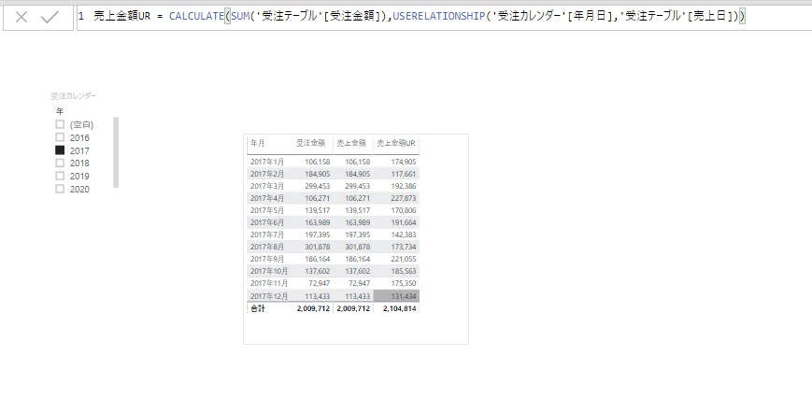
Task: Select the 2017年3月 row label
Action: coord(267,186)
